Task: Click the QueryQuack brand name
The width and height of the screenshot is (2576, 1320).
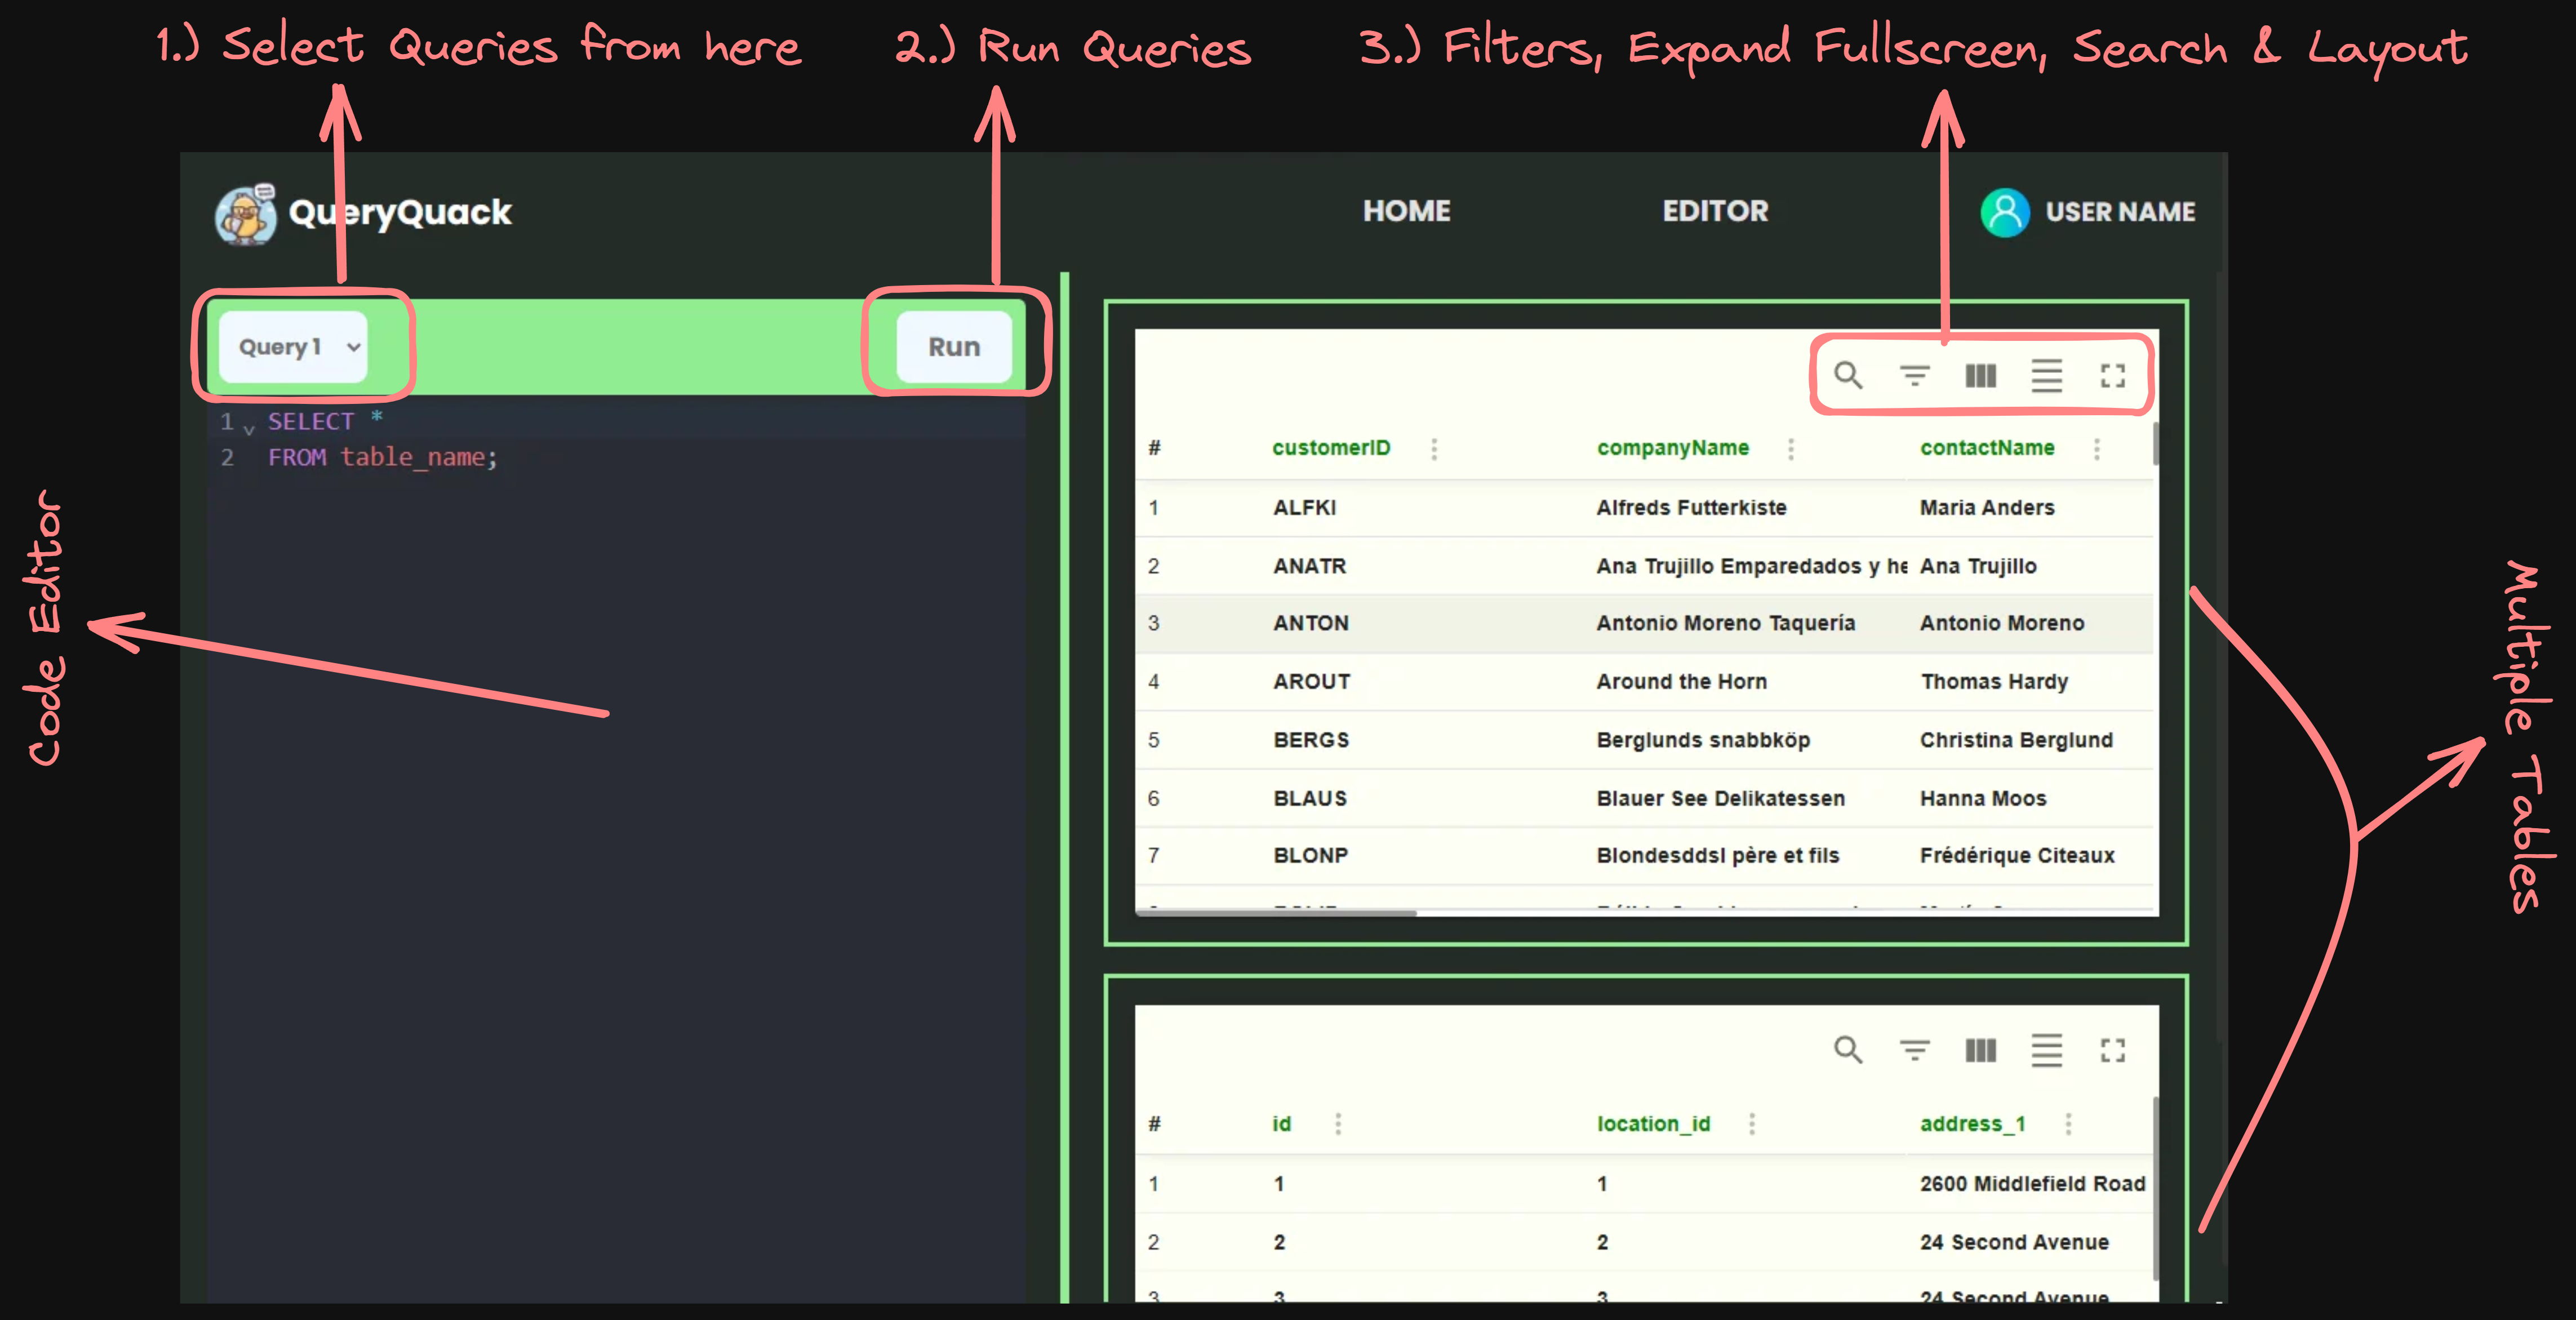Action: 400,212
